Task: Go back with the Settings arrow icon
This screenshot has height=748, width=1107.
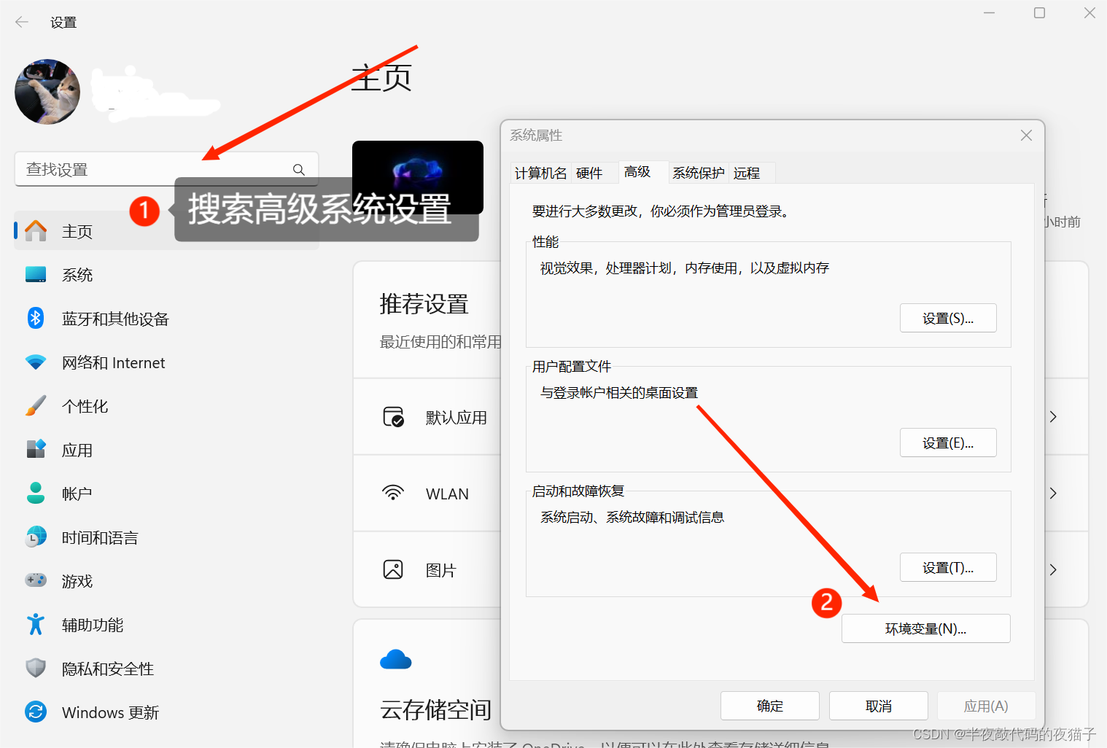Action: pyautogui.click(x=22, y=22)
